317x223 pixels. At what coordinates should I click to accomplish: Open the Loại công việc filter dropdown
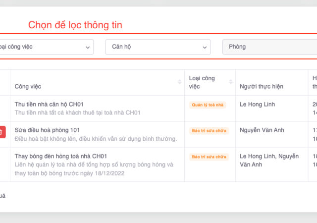[x=46, y=47]
